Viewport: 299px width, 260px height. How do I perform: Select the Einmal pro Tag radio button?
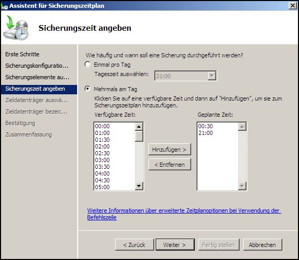coord(88,65)
